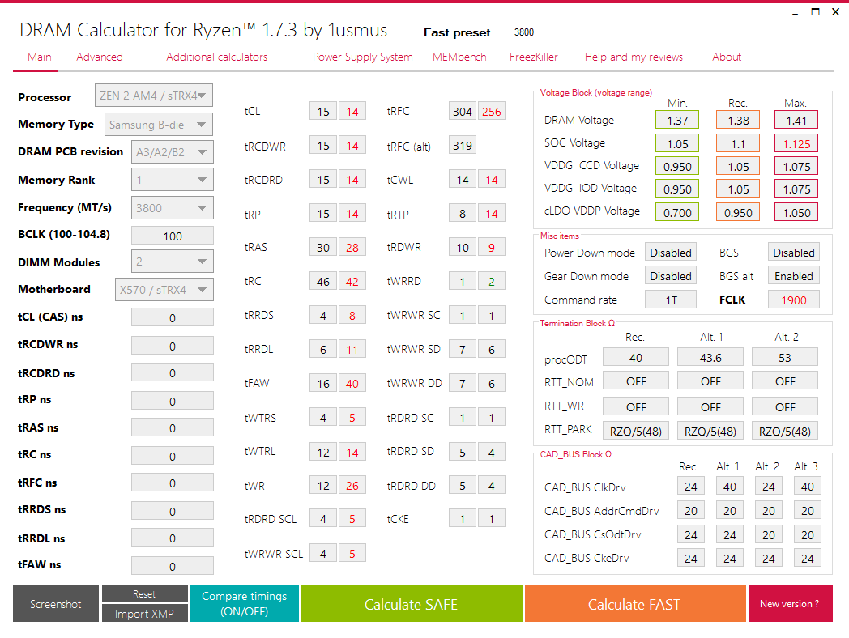Click the BGS alt Enabled field
The width and height of the screenshot is (849, 638).
point(794,275)
